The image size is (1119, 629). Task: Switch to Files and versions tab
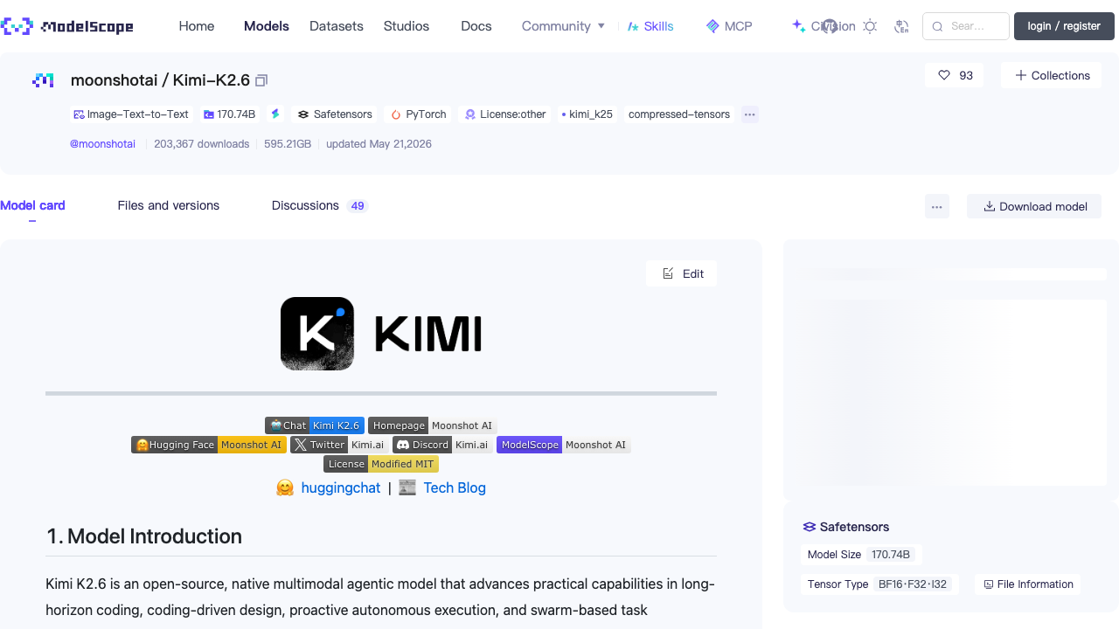(x=169, y=205)
